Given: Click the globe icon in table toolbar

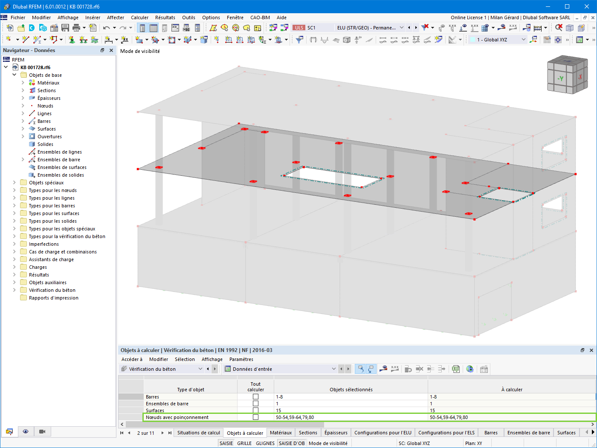Looking at the screenshot, I should coord(470,369).
